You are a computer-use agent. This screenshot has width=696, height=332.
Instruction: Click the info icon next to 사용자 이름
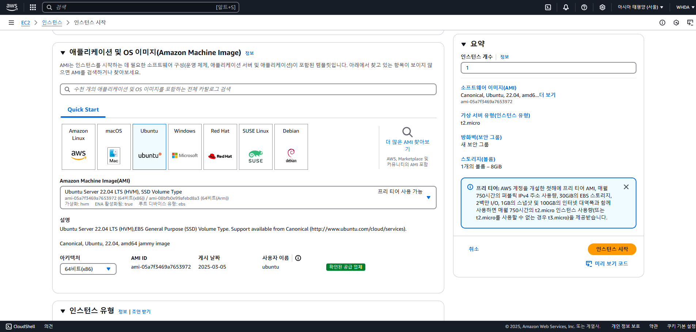tap(298, 258)
